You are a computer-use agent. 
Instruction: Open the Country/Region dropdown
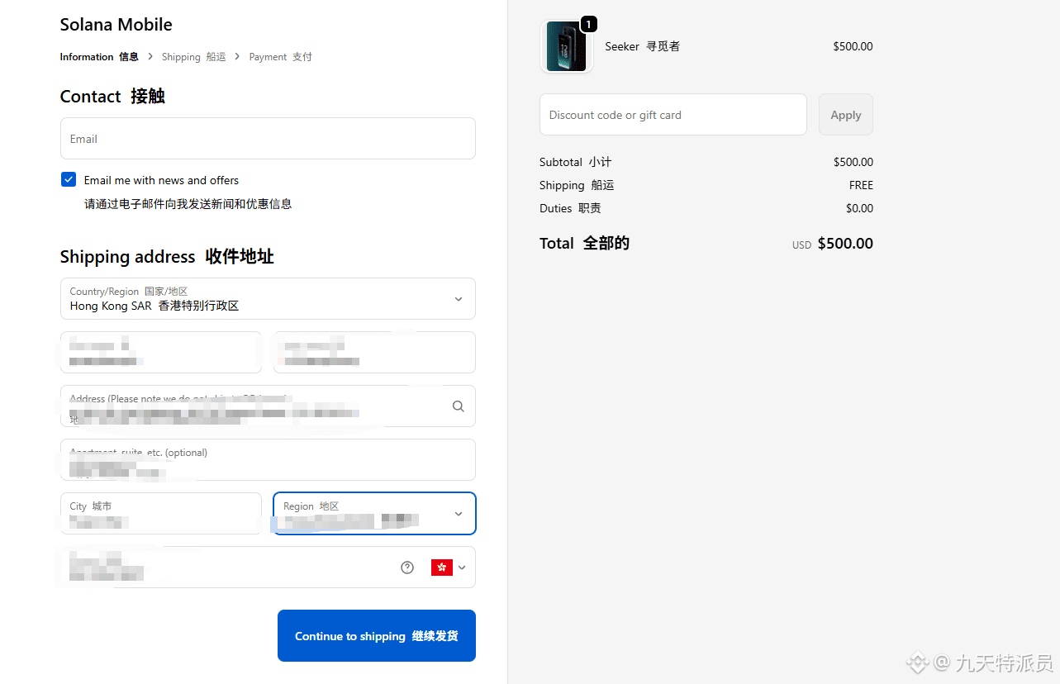tap(268, 299)
